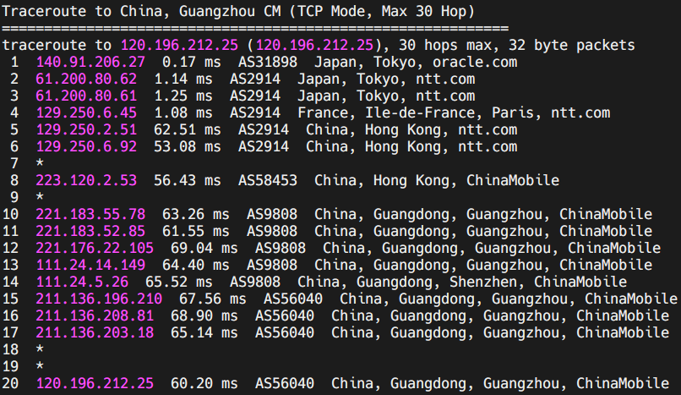Screen dimensions: 681x395
Task: Select IP 61.200.80.62 on hop 2
Action: click(86, 80)
